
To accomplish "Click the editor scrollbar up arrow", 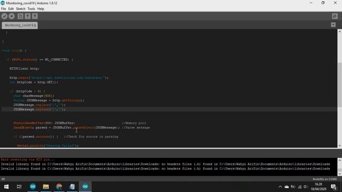I will point(340,31).
